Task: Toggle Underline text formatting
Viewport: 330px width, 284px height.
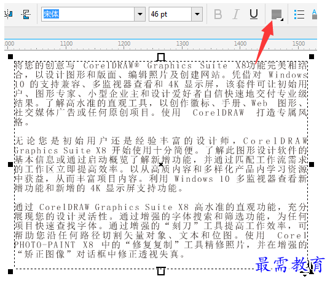Action: [x=254, y=14]
